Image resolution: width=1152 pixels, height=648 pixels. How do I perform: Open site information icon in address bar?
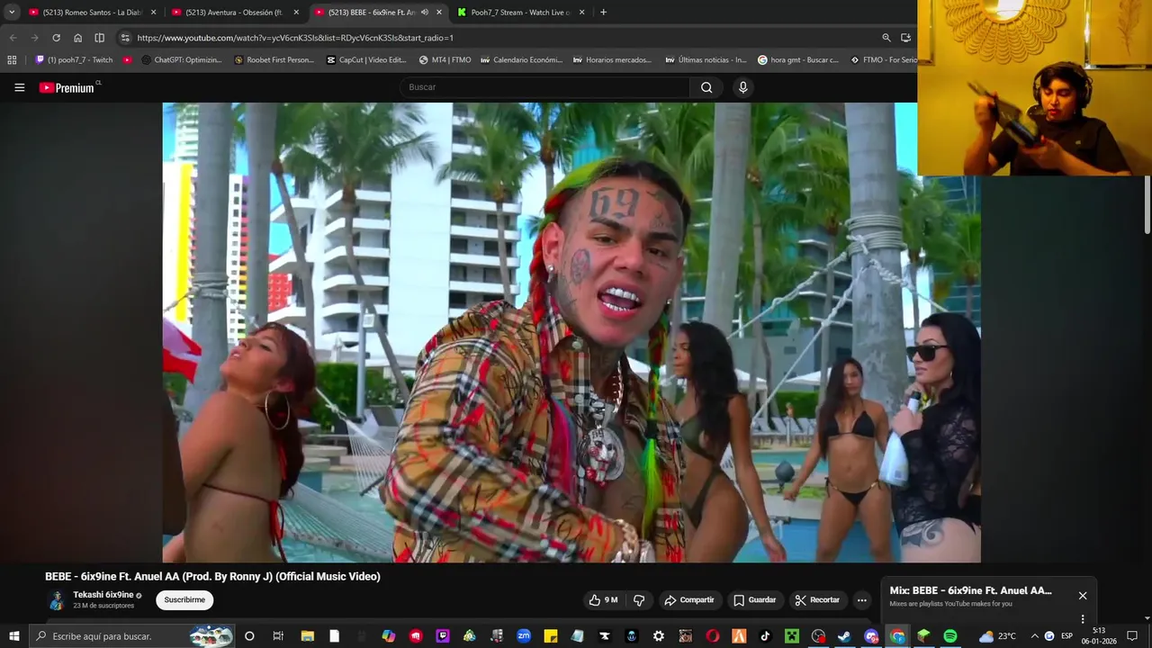point(125,38)
